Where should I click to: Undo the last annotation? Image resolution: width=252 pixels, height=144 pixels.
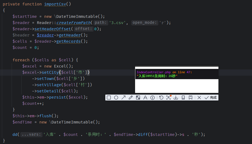coord(161,98)
